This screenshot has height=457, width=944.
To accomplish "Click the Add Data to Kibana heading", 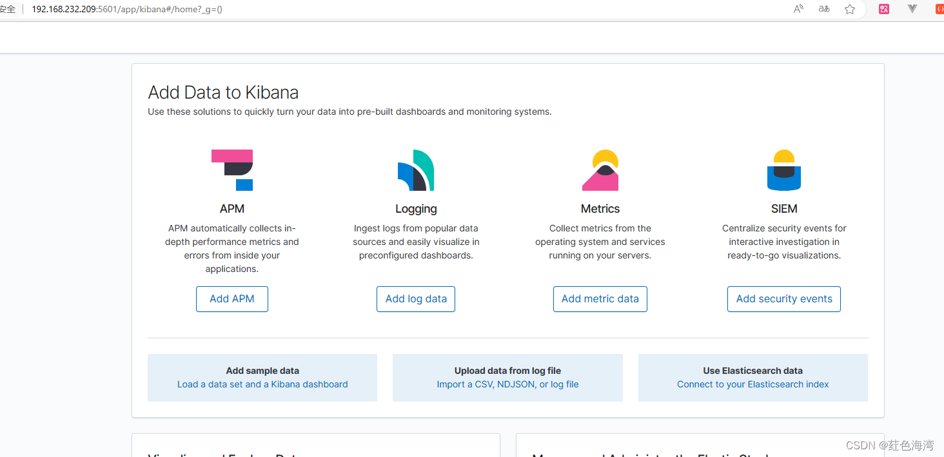I will click(x=223, y=92).
